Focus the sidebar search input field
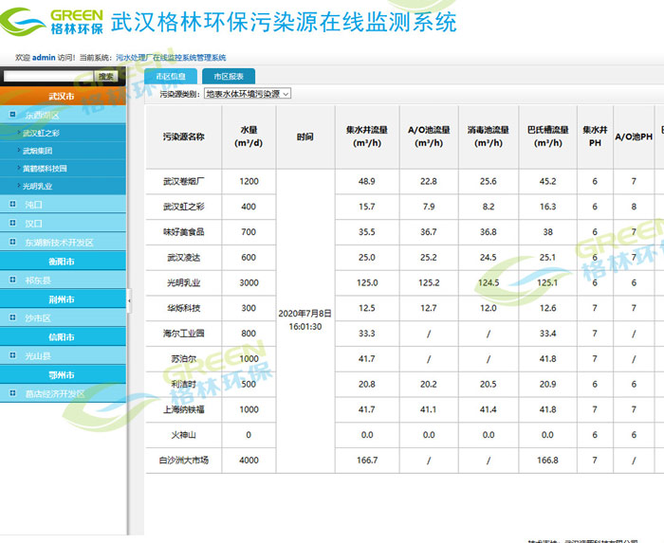The width and height of the screenshot is (664, 543). tap(48, 76)
